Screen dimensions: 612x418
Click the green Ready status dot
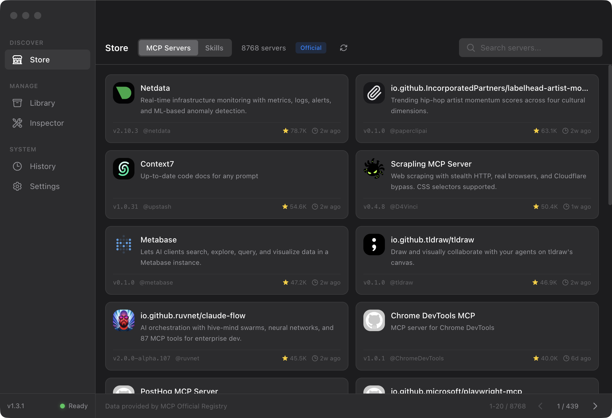click(x=62, y=406)
